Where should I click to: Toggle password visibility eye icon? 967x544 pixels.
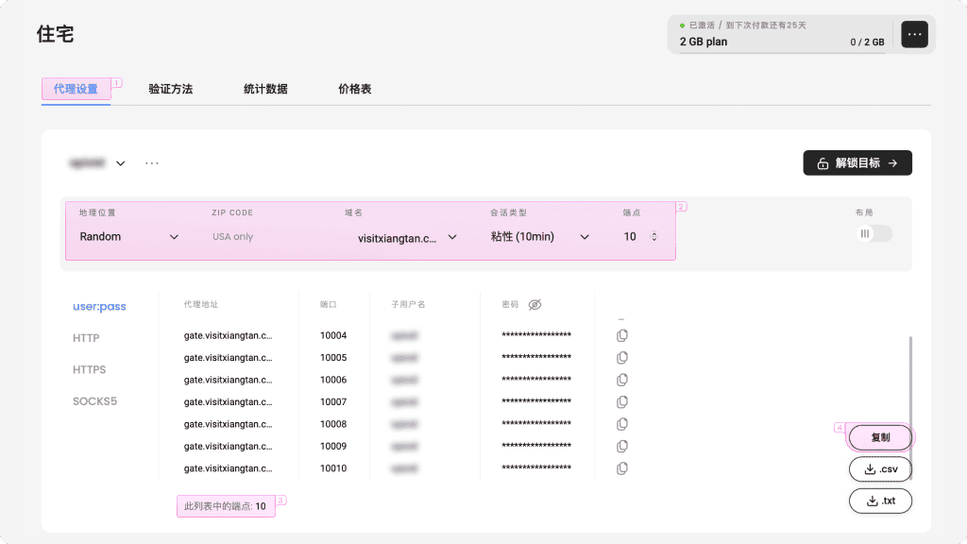click(535, 305)
